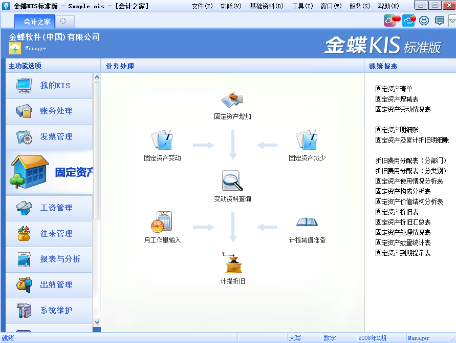Open 固定资产折旧表 report
Screen dimensions: 456x343
tap(397, 212)
